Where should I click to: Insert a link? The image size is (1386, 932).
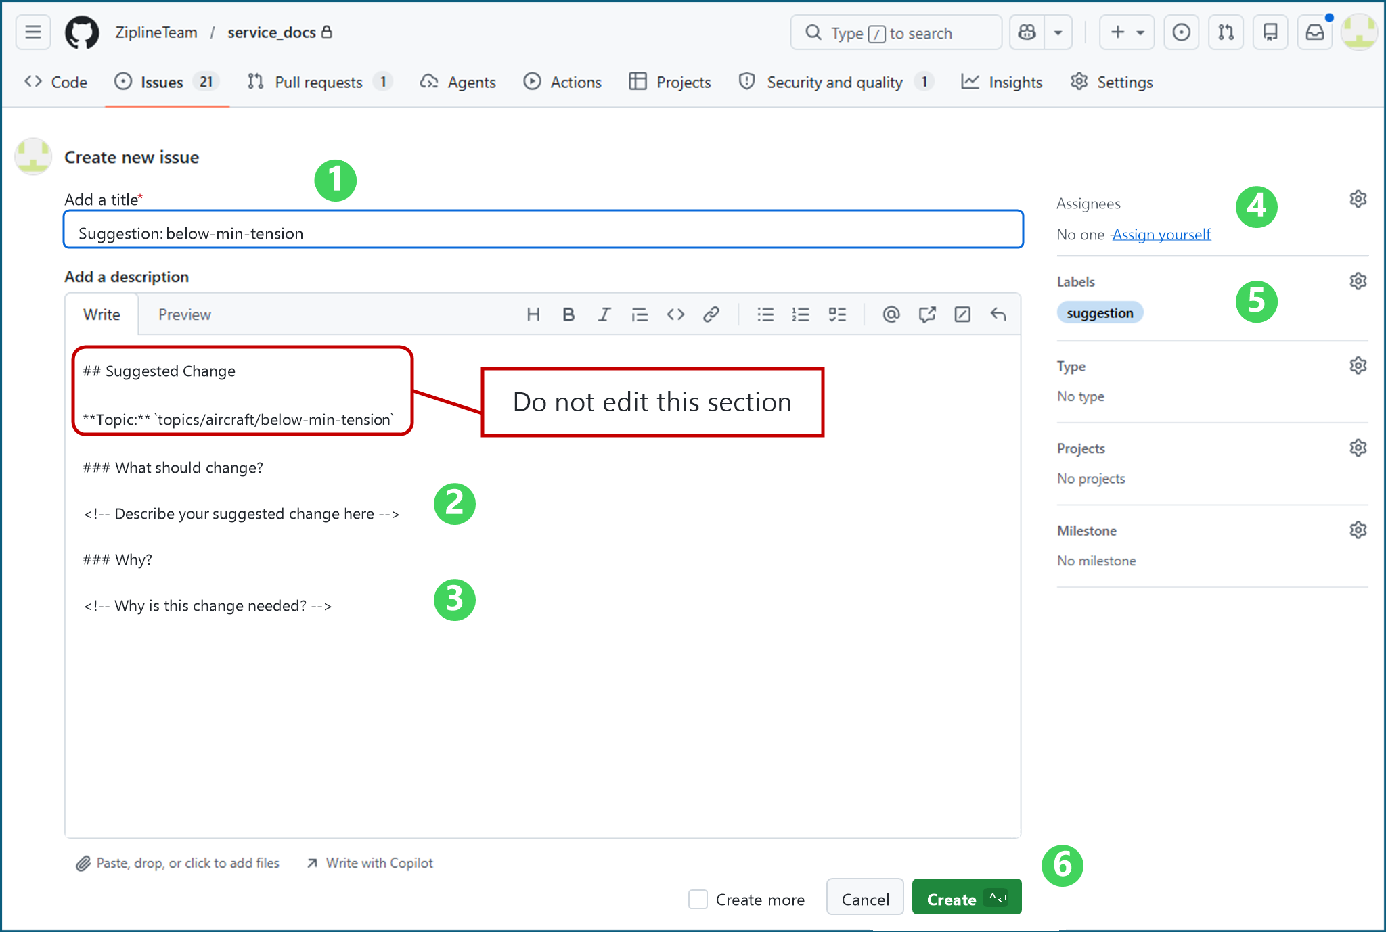pos(711,314)
